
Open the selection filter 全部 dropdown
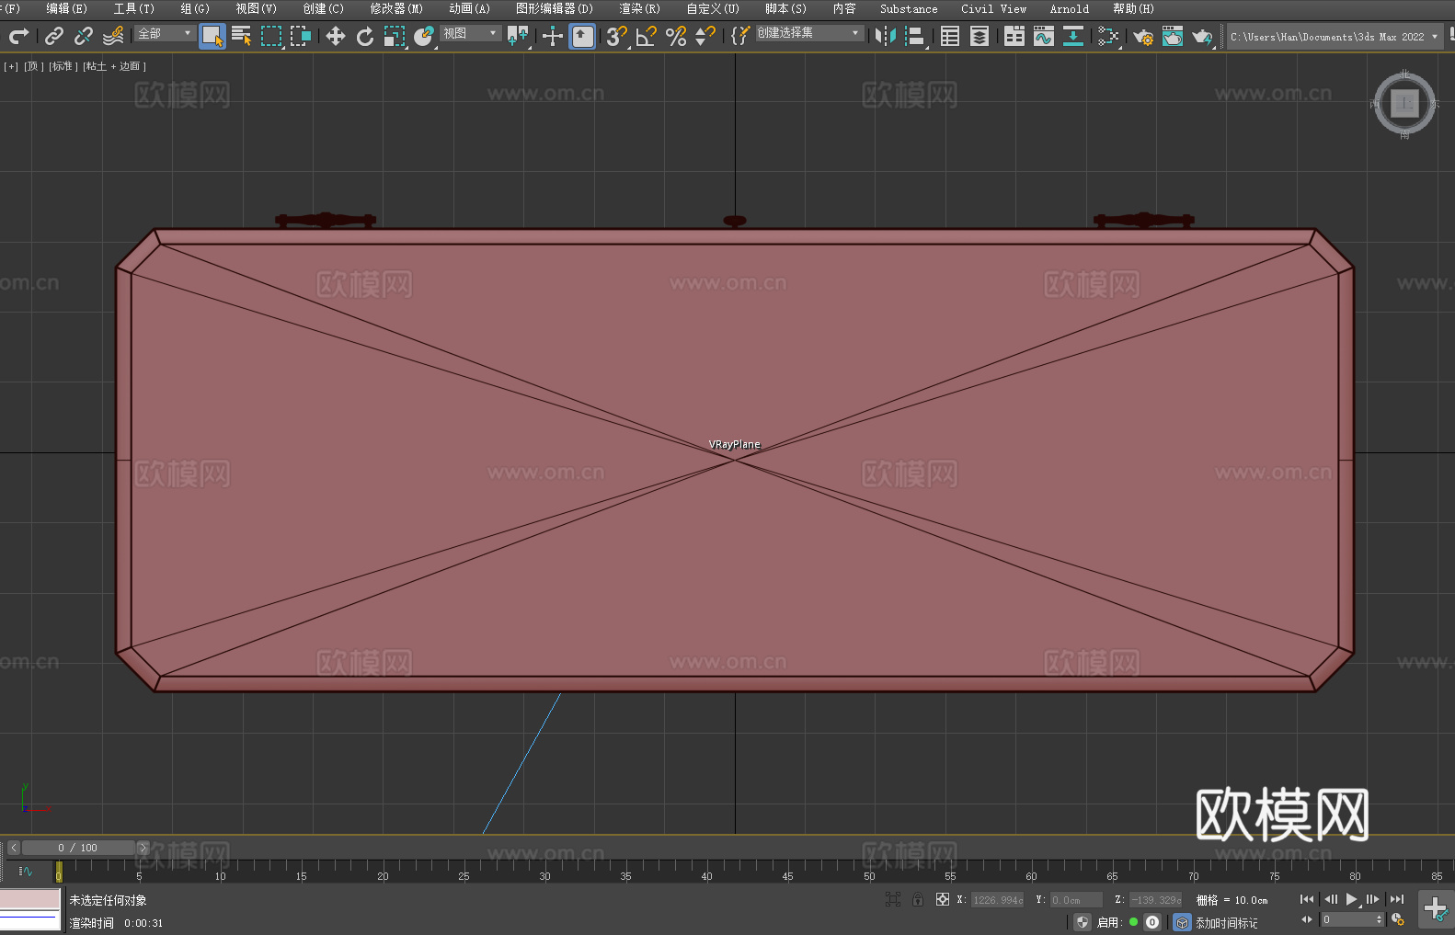(x=166, y=33)
